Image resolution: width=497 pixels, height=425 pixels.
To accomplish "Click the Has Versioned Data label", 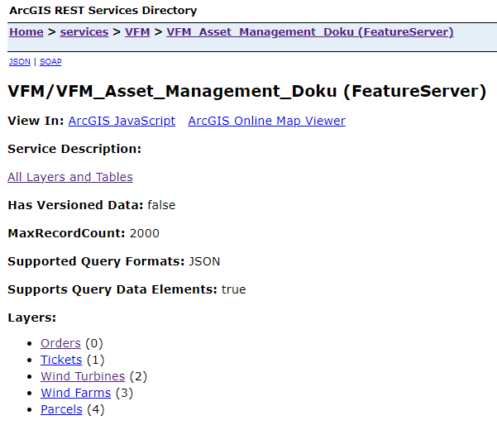I will coord(75,205).
